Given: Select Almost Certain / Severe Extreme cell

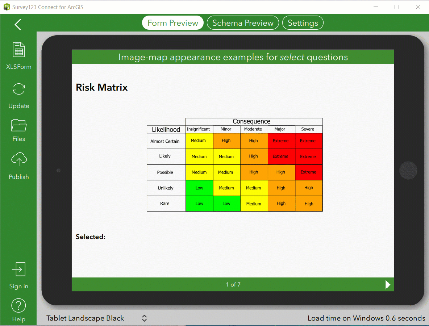Looking at the screenshot, I should 309,141.
